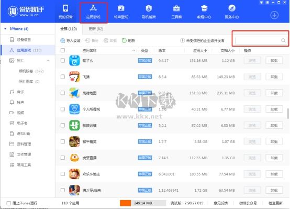Switch to the 更新 (82) tab
Viewport: 290px width, 209px height.
96,29
